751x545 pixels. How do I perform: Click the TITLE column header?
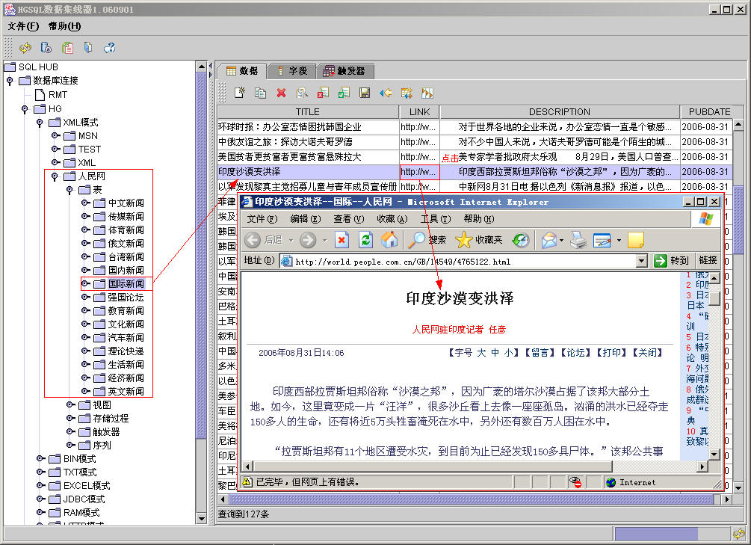[307, 111]
